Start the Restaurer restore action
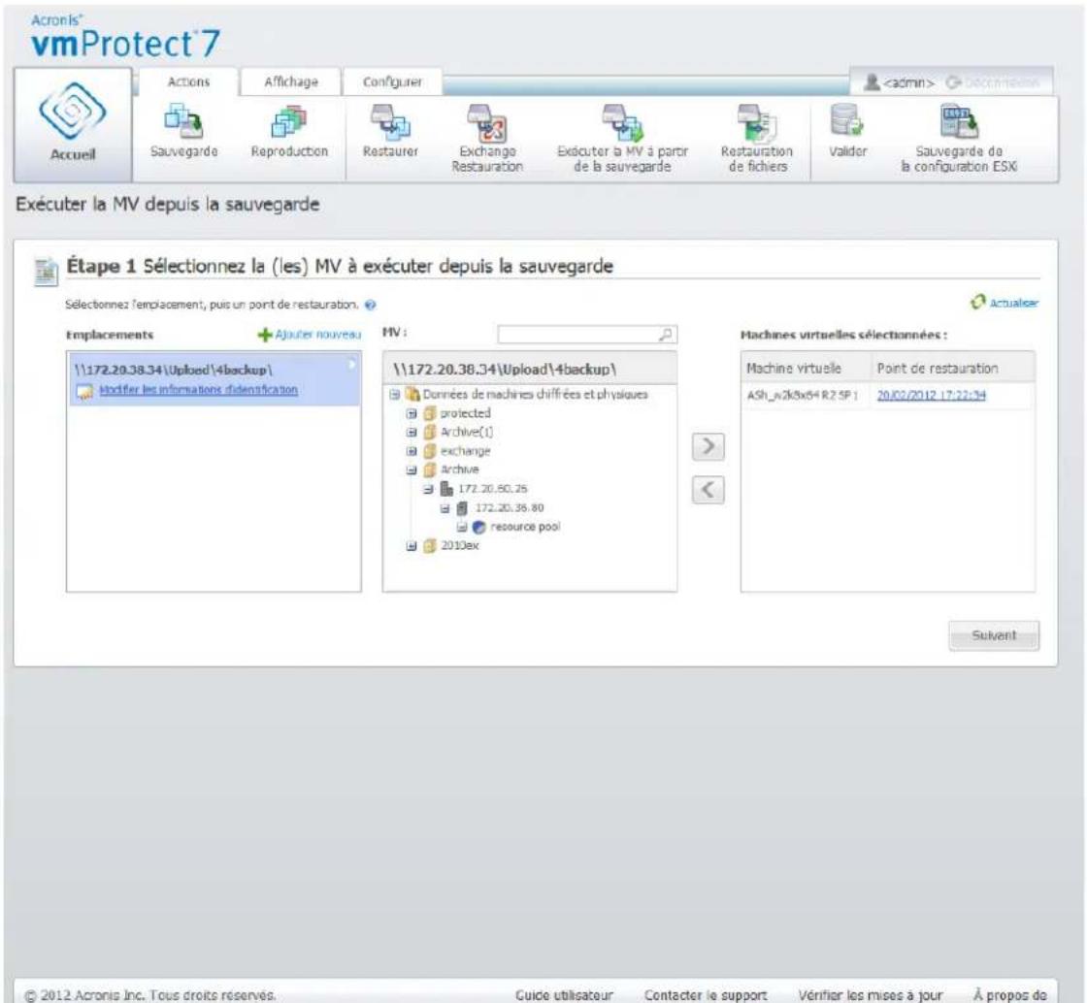This screenshot has width=1087, height=1003. tap(390, 132)
